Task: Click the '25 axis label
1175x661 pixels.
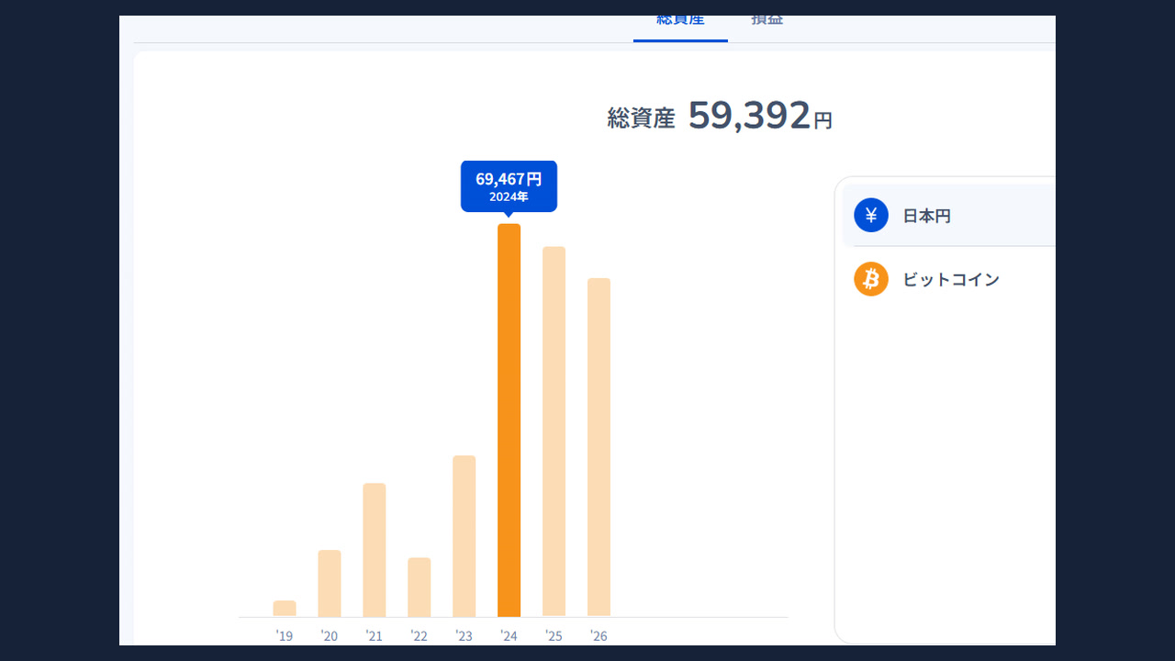Action: 554,635
